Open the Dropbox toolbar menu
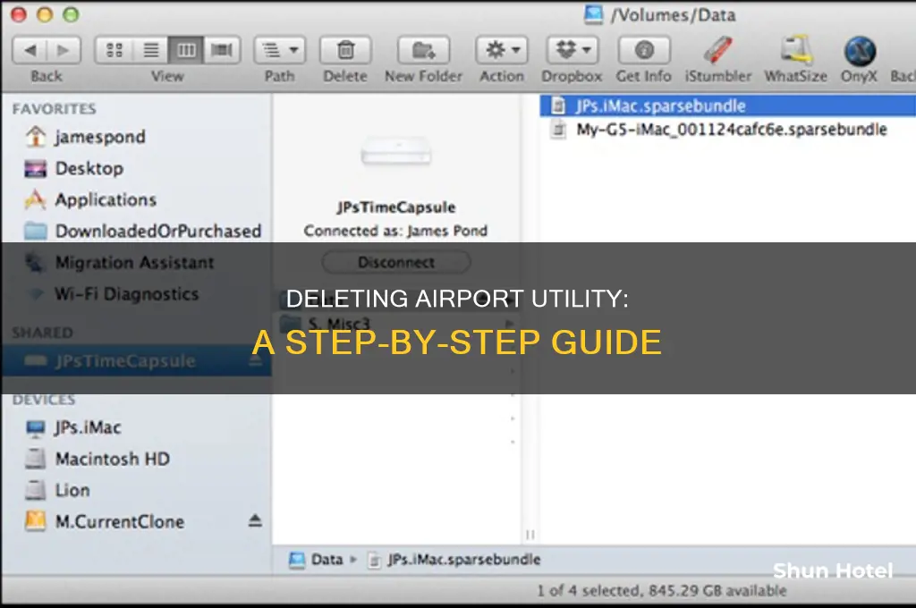 coord(572,50)
